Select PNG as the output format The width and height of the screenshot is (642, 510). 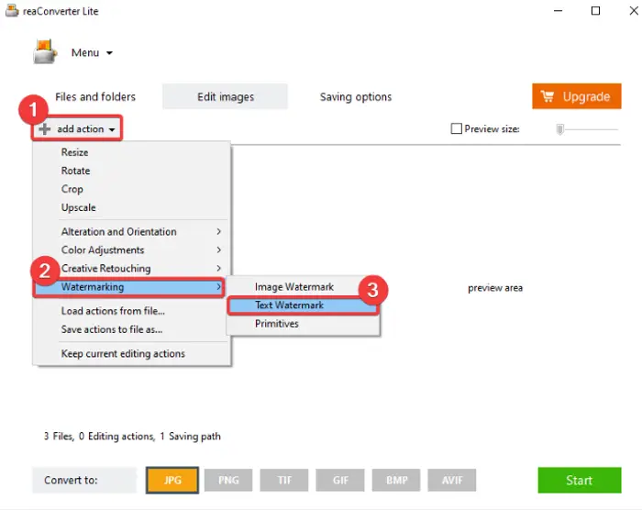coord(228,480)
